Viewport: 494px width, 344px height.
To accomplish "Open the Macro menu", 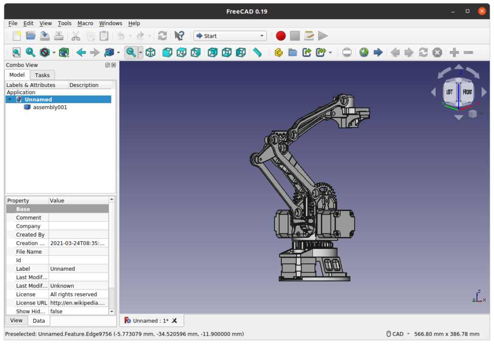I will (85, 23).
